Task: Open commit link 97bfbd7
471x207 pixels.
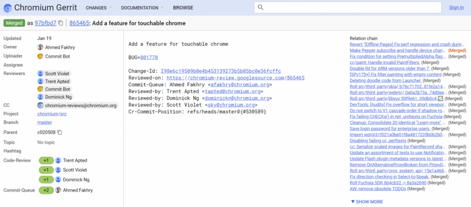Action: [45, 23]
